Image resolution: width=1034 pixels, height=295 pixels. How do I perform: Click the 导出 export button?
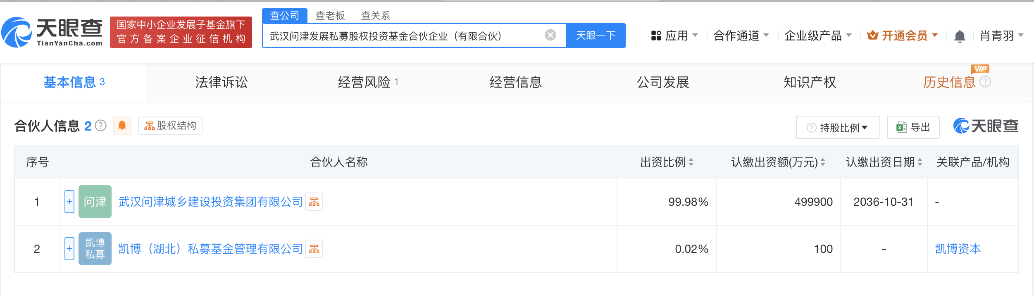click(x=913, y=128)
